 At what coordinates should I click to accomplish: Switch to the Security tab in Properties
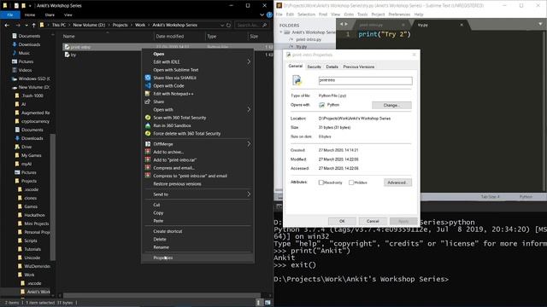pyautogui.click(x=314, y=67)
